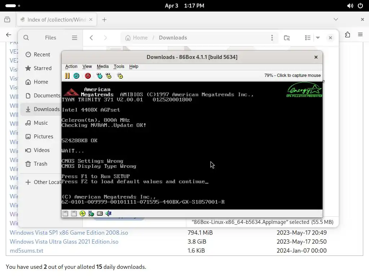Go back in Files folder history
The width and height of the screenshot is (369, 276).
click(x=91, y=37)
